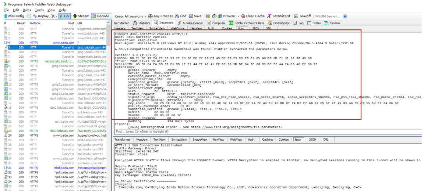Open the Composer tab

pos(216,23)
